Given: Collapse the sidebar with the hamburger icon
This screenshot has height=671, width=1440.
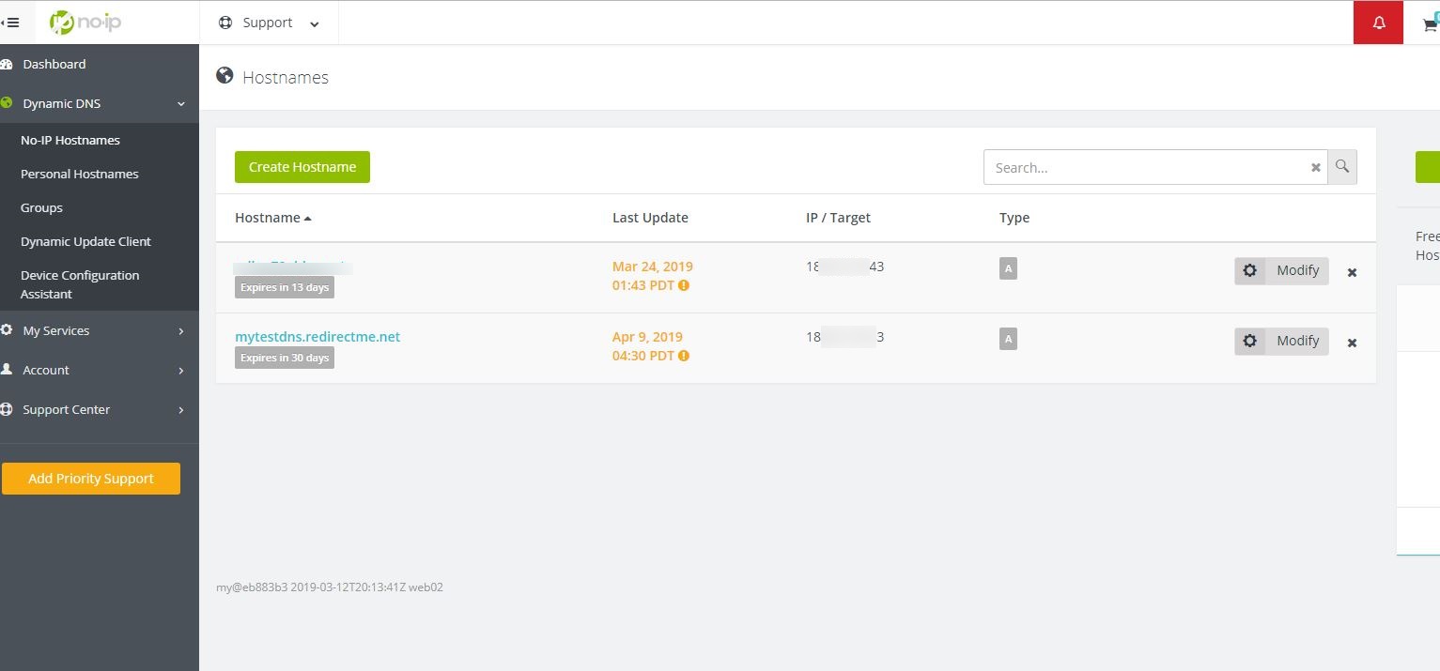Looking at the screenshot, I should point(11,22).
